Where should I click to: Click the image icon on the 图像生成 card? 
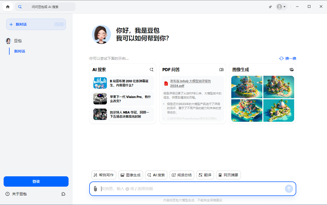(x=291, y=70)
